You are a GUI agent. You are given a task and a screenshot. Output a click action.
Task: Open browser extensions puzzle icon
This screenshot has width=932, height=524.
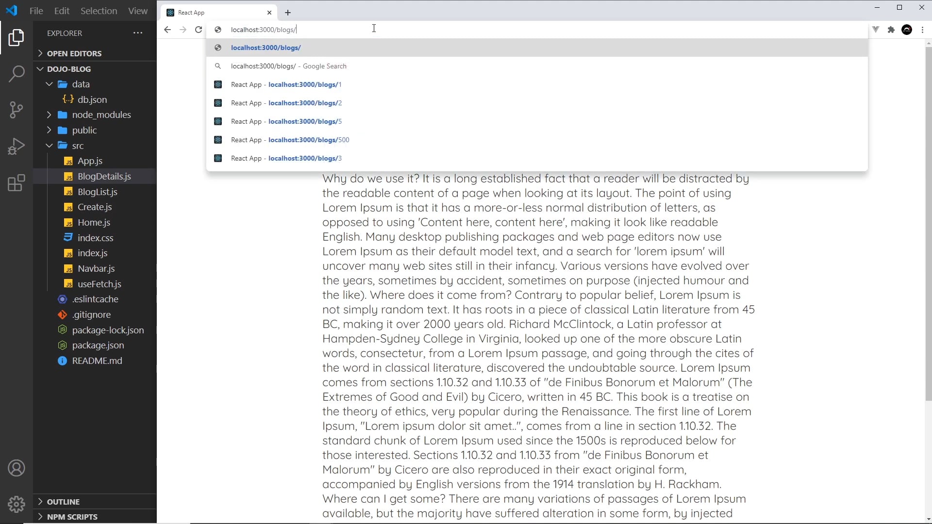(891, 30)
